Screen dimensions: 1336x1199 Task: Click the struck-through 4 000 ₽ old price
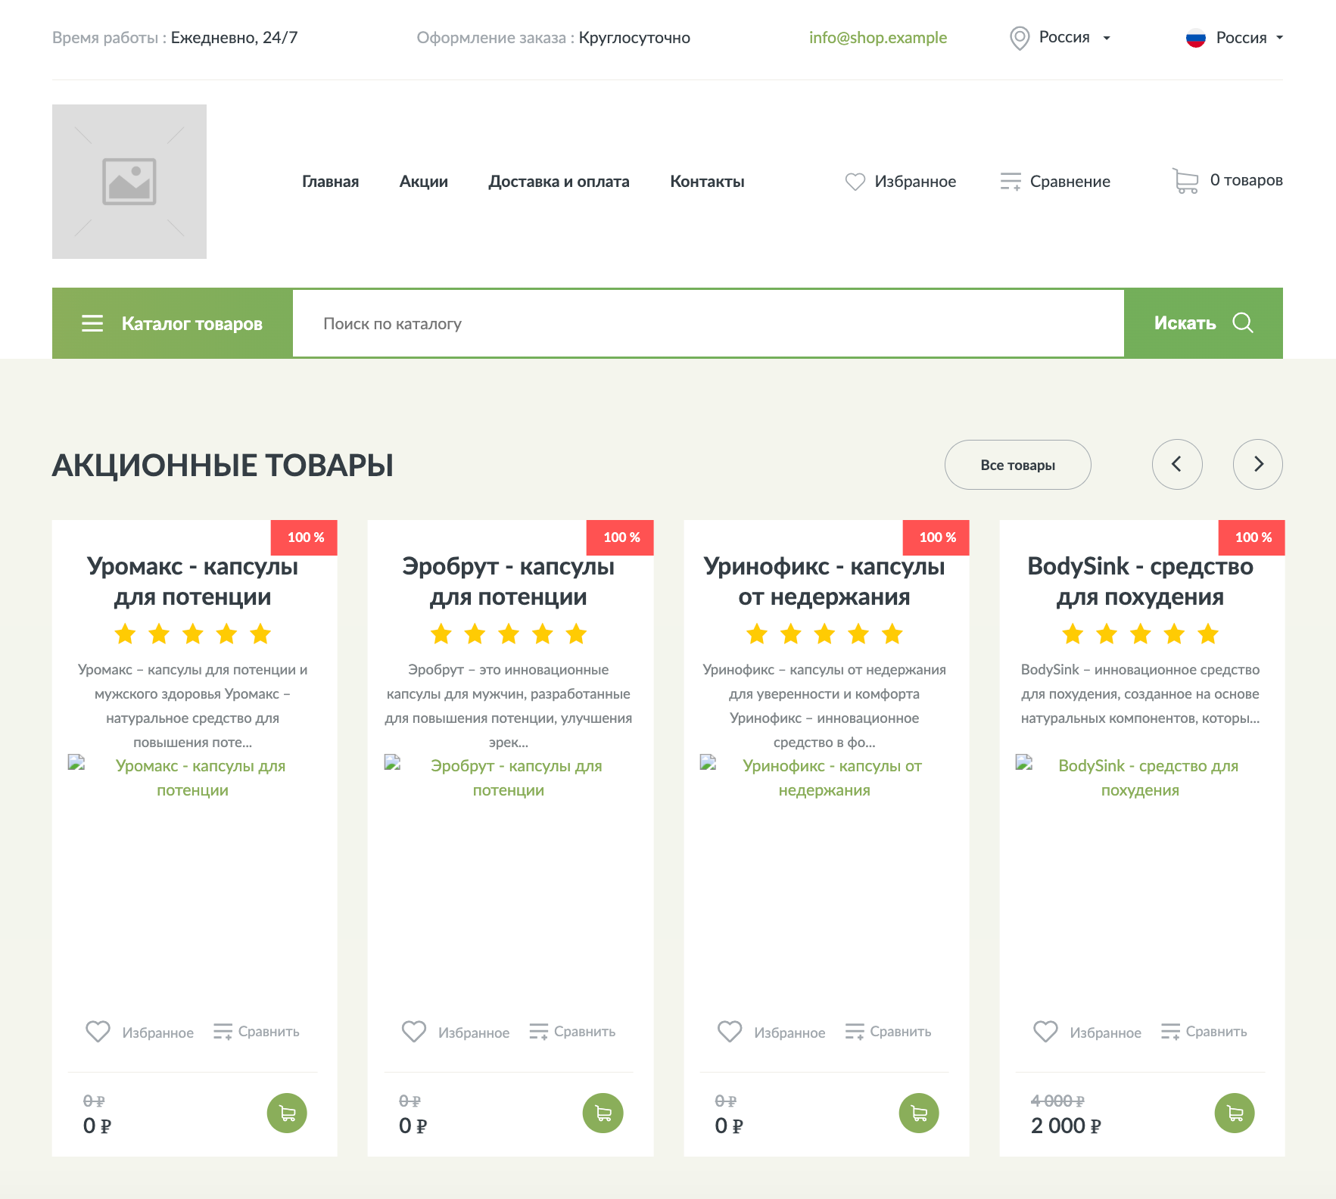[x=1058, y=1101]
